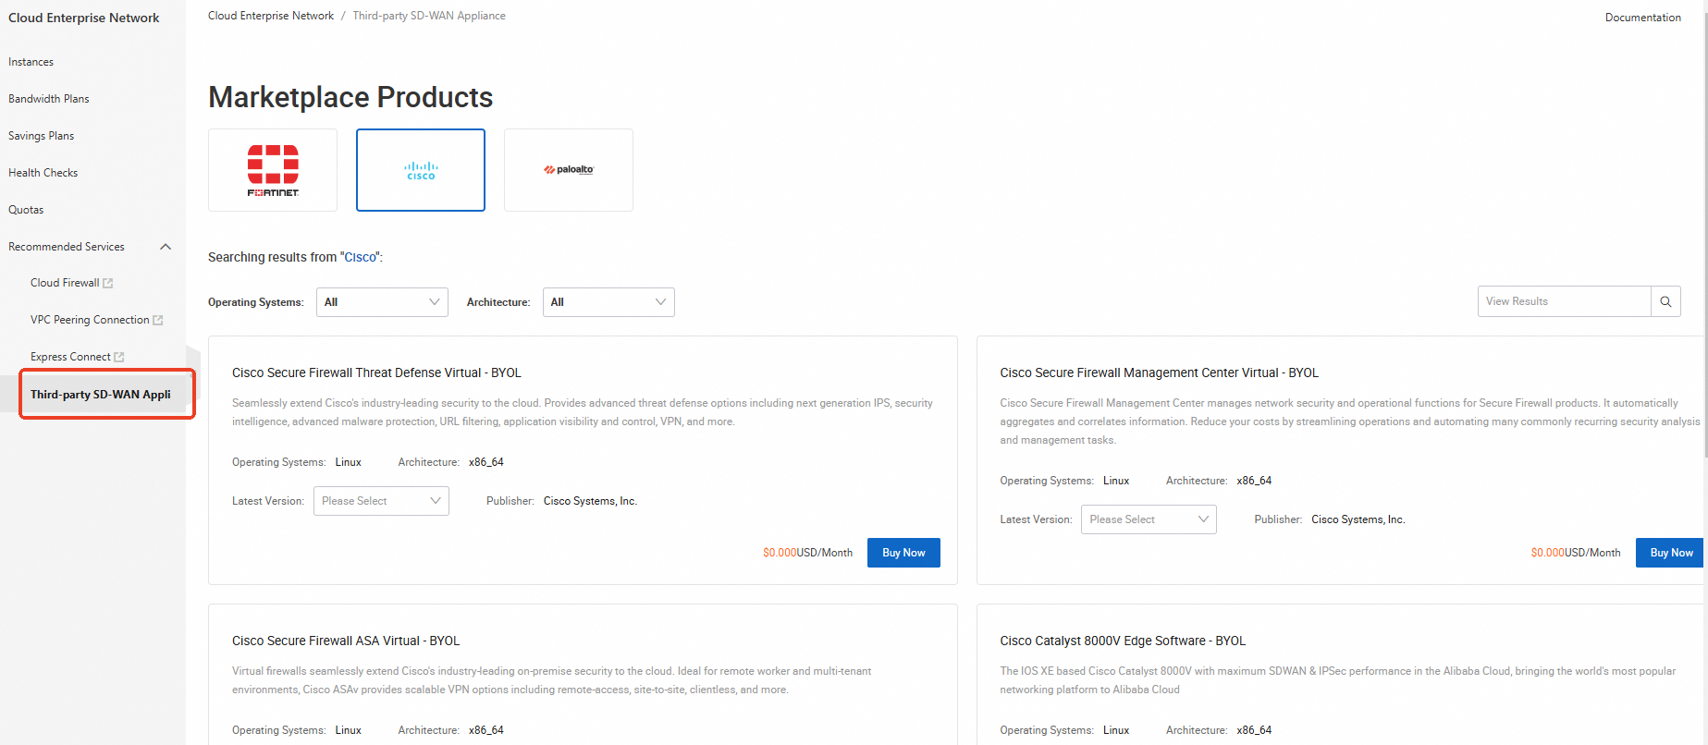The image size is (1708, 745).
Task: Click Buy Now for Management Center Virtual
Action: click(1670, 553)
